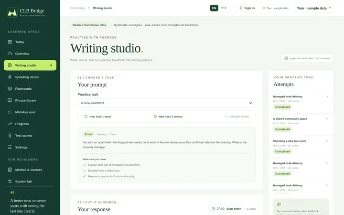Go to Today in sidebar
The width and height of the screenshot is (344, 215).
point(30,42)
